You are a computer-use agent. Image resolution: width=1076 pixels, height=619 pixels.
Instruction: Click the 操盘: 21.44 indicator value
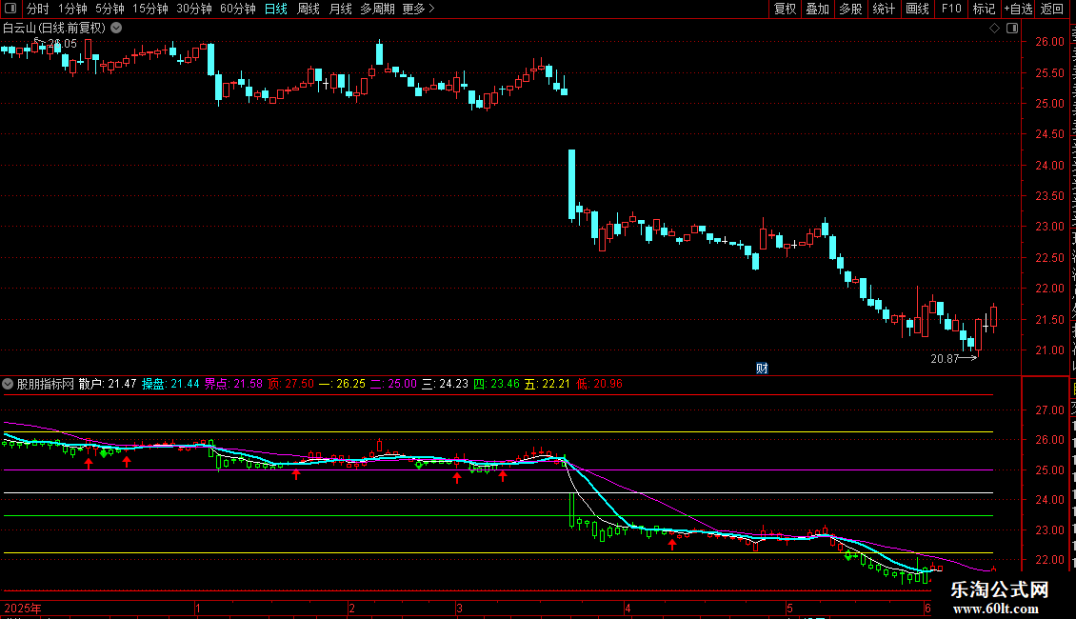pos(170,385)
